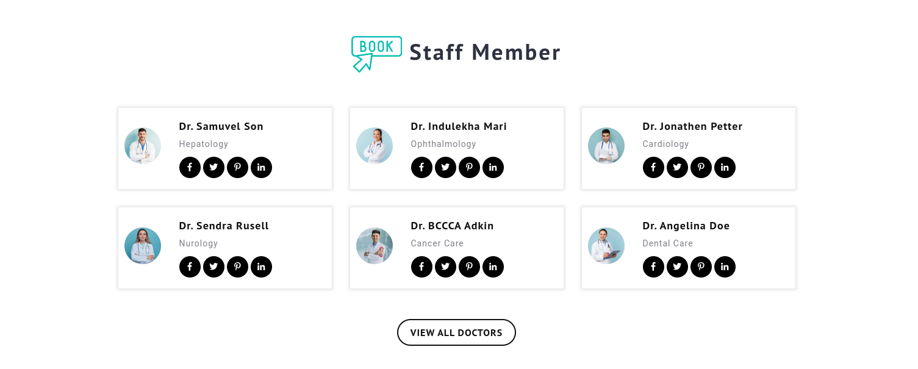
Task: Click the View All Doctors button
Action: (x=456, y=332)
